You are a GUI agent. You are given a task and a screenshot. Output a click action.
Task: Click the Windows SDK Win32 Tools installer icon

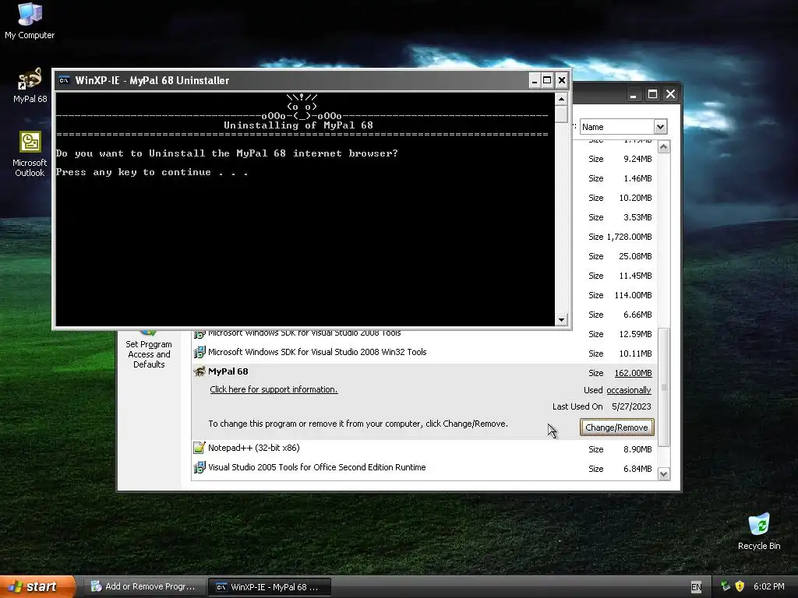[x=199, y=352]
